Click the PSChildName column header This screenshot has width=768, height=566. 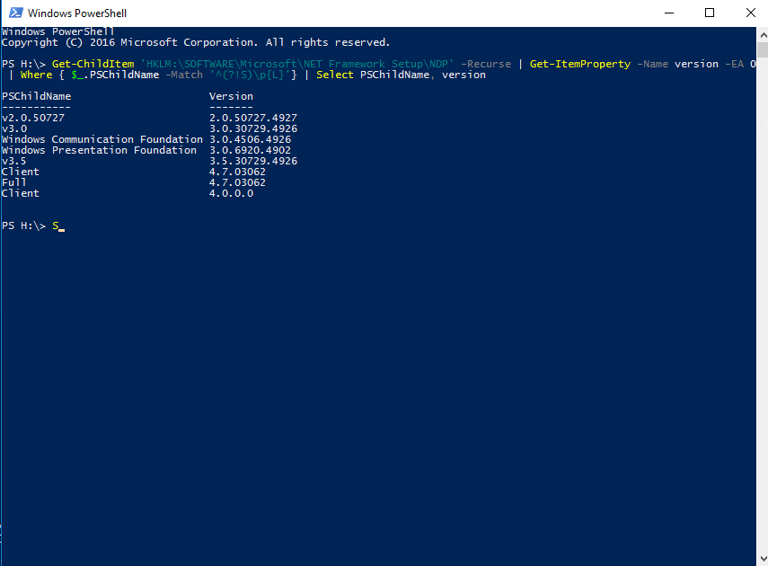pyautogui.click(x=36, y=95)
